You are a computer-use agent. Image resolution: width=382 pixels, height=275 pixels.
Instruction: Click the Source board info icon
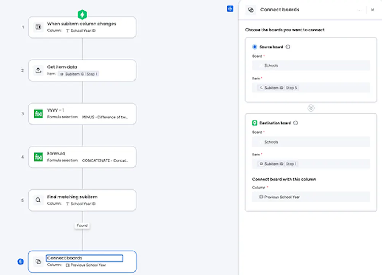288,47
